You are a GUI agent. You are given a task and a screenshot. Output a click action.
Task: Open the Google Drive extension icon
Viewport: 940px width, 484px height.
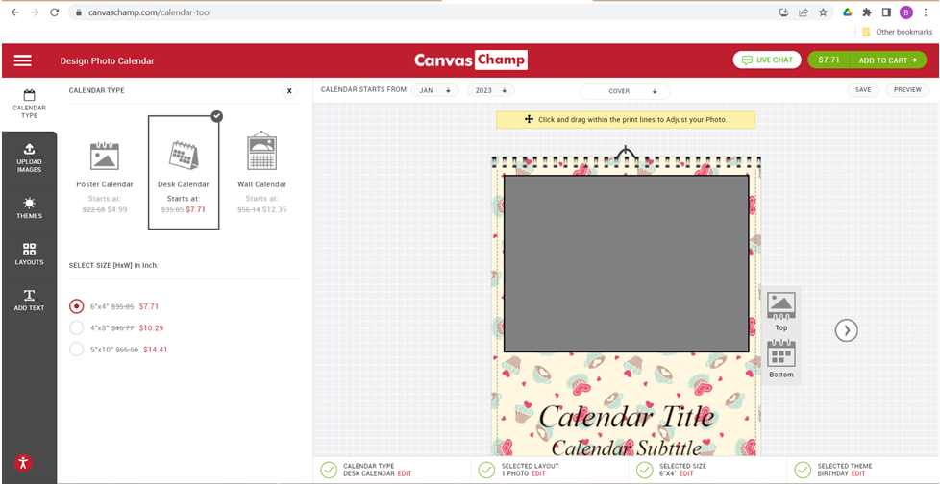click(848, 12)
